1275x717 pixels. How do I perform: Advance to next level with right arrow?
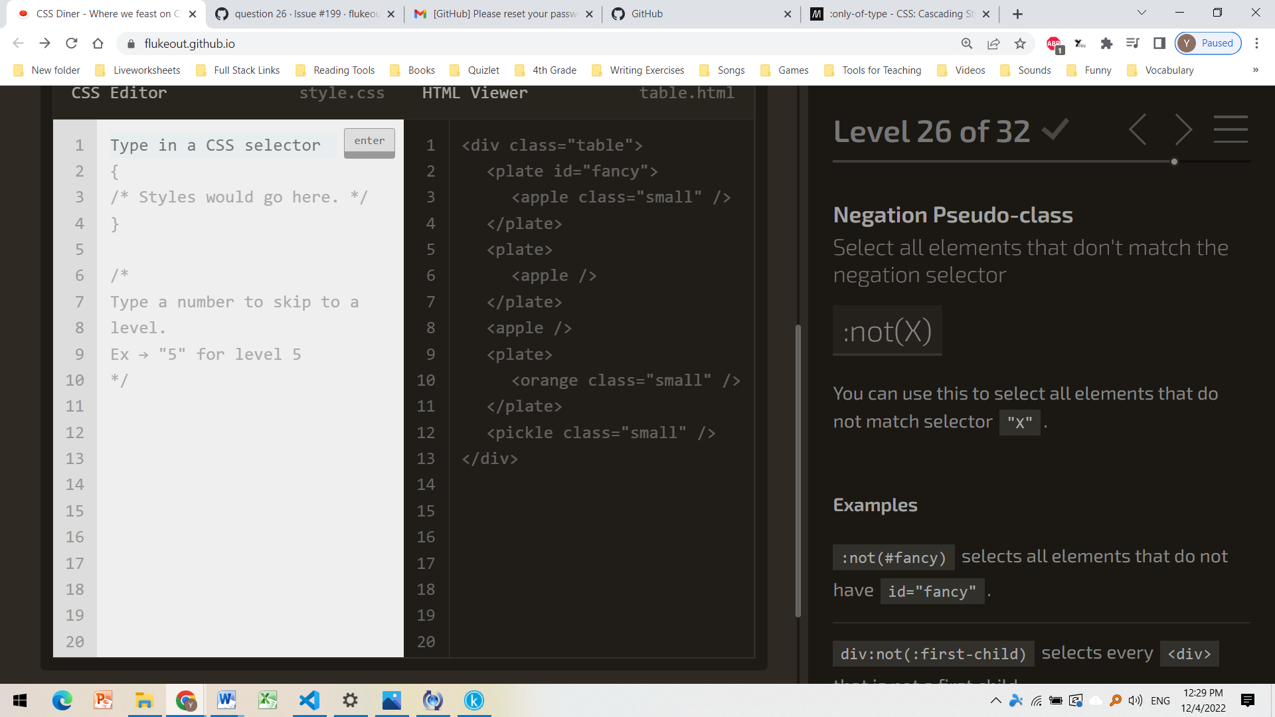pos(1183,129)
